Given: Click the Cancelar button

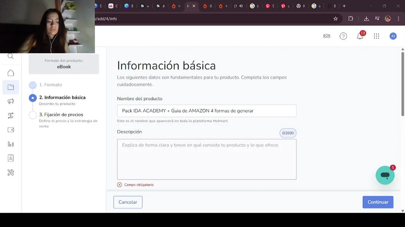Looking at the screenshot, I should 128,202.
